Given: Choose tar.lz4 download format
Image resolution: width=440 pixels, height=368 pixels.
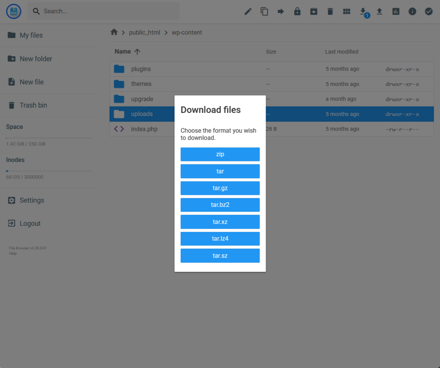Looking at the screenshot, I should click(x=220, y=239).
